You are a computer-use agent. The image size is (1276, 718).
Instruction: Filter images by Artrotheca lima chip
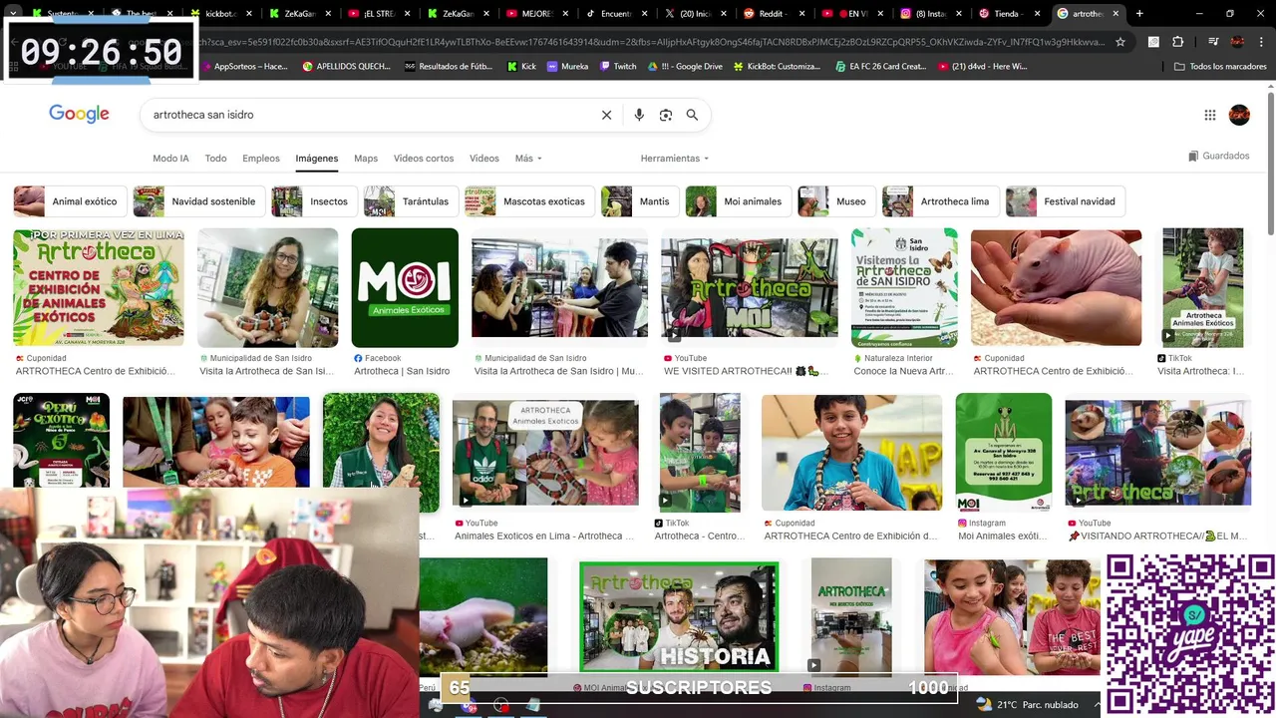[941, 201]
